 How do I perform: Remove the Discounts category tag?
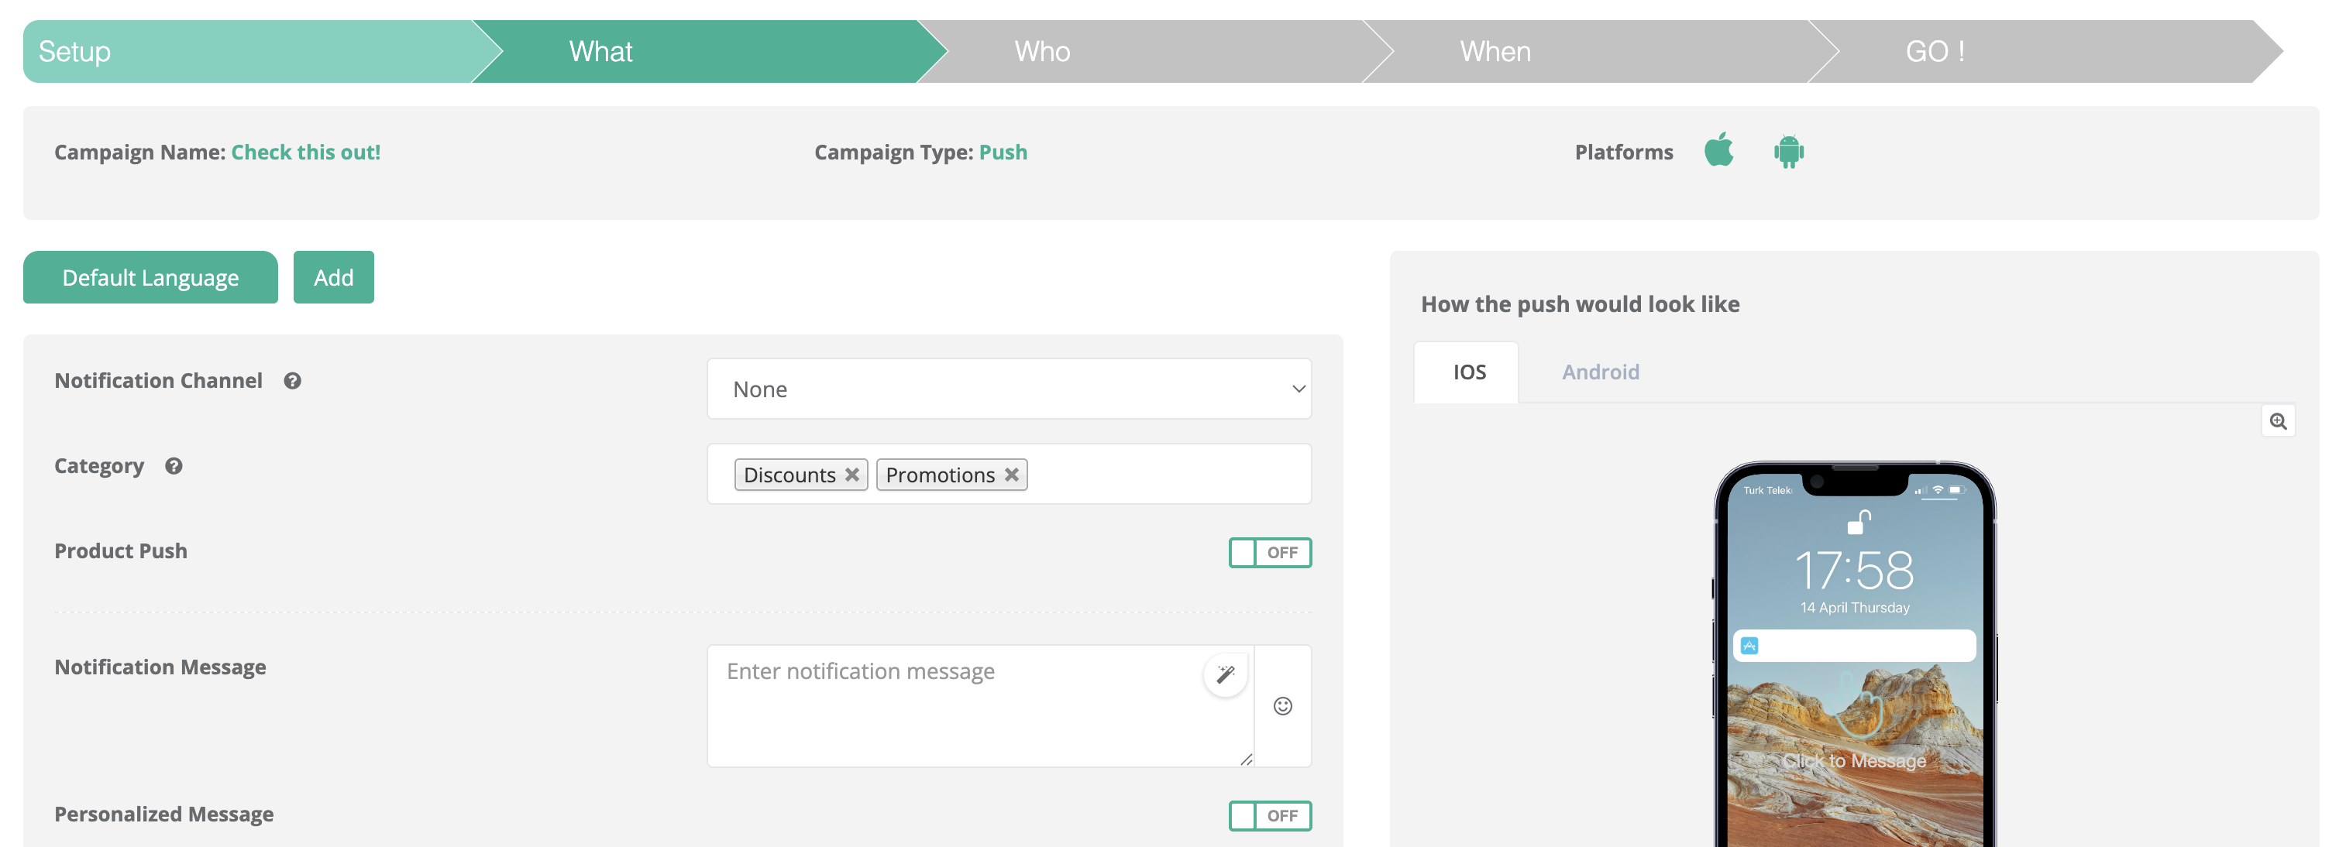852,475
